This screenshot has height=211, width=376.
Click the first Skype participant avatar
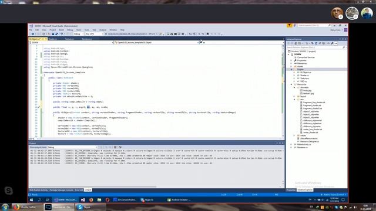pos(337,13)
